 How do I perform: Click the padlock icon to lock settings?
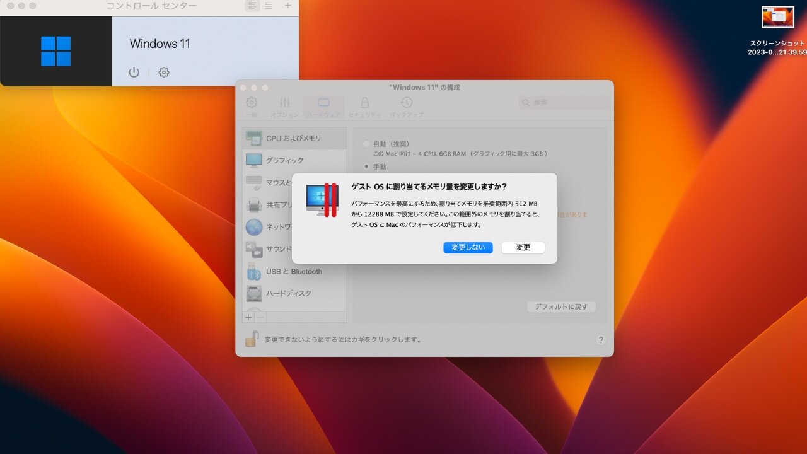tap(252, 339)
